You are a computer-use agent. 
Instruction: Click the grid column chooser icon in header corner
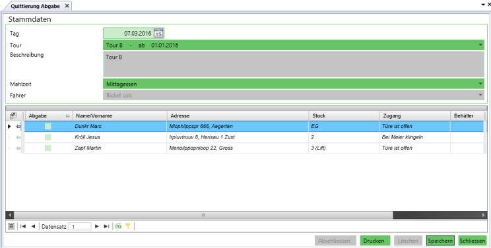tap(13, 116)
